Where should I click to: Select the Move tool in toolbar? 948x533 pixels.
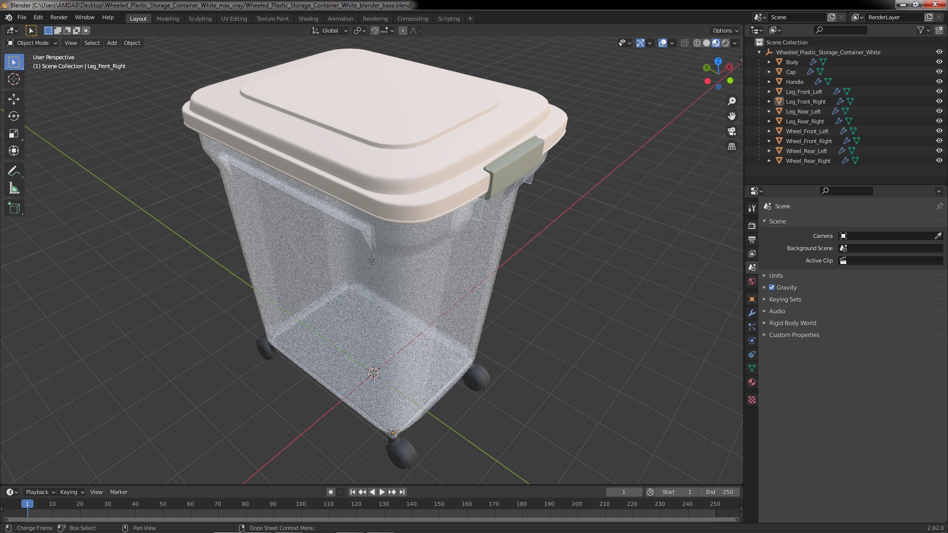14,99
